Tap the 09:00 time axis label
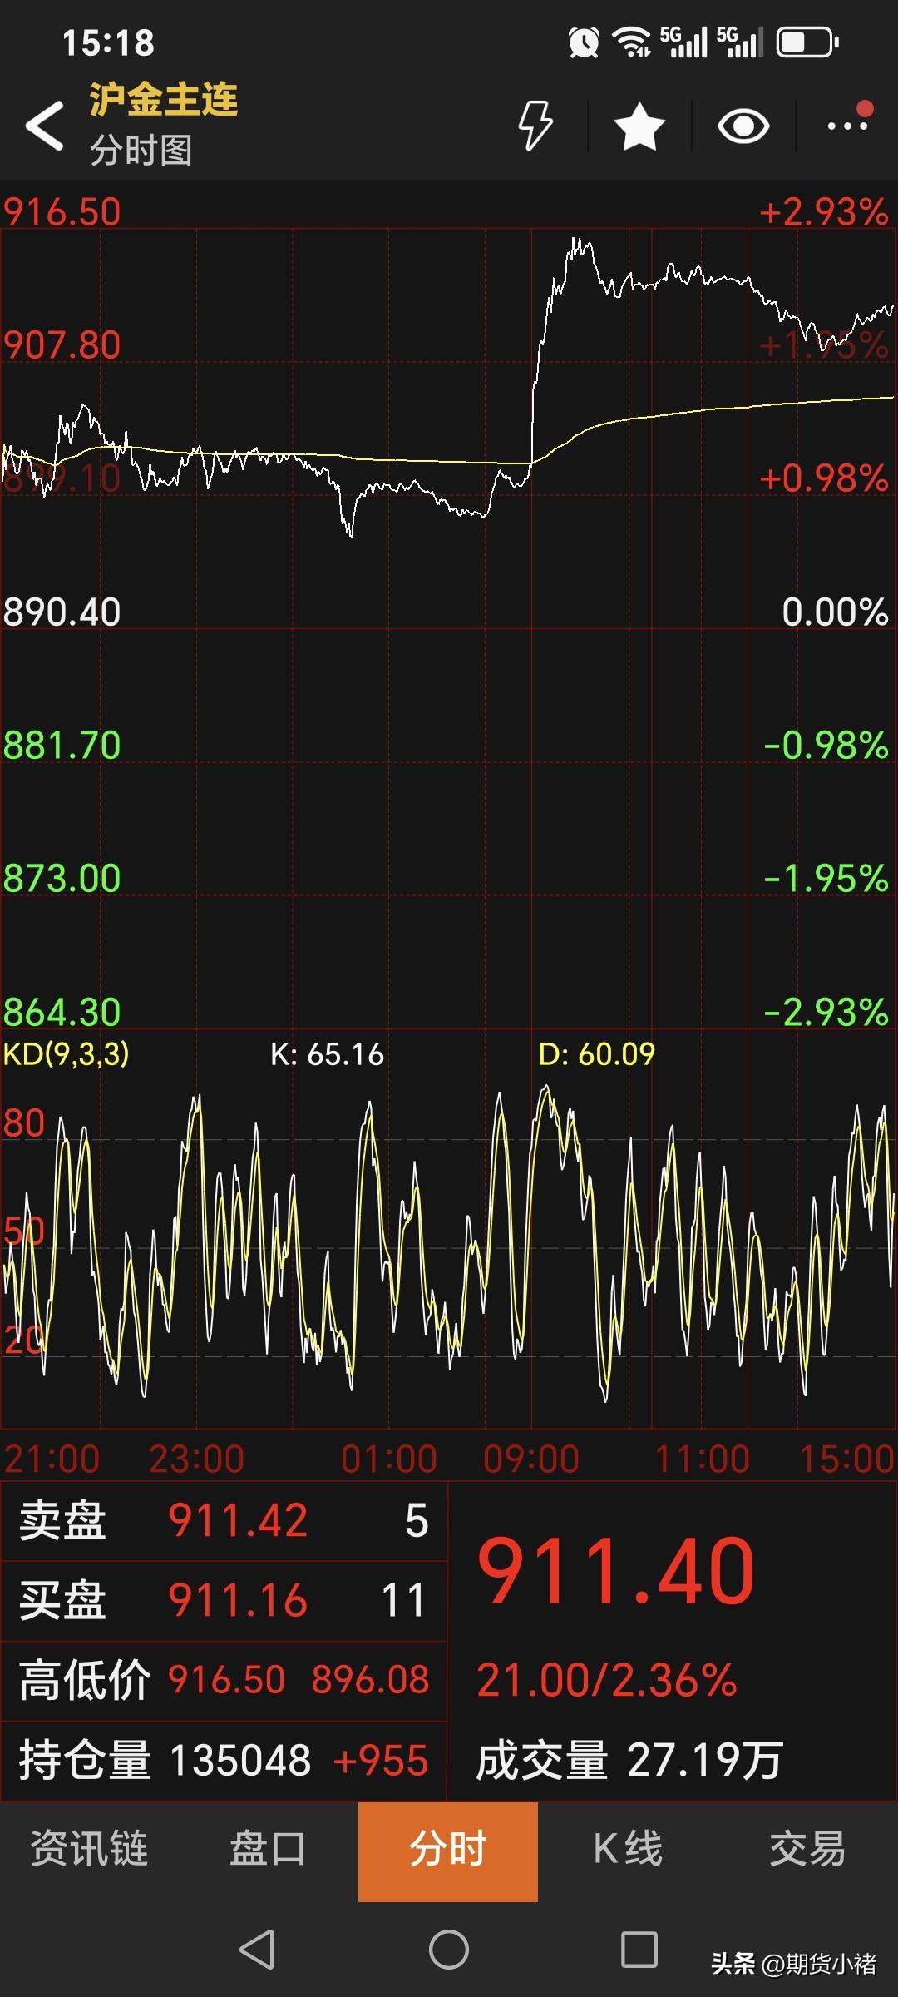Screen dimensions: 898x1997 [531, 1459]
